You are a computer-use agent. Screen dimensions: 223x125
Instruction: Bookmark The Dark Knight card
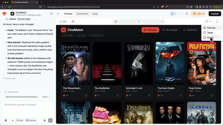181,95
